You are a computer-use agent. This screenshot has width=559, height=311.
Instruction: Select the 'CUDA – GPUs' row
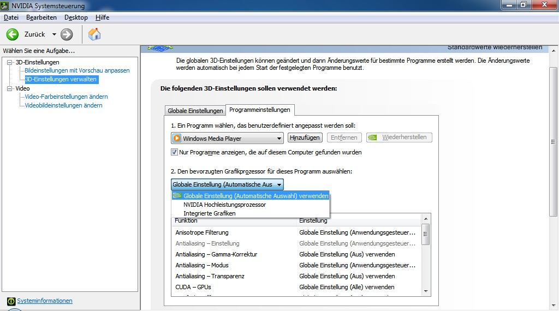tap(296, 287)
